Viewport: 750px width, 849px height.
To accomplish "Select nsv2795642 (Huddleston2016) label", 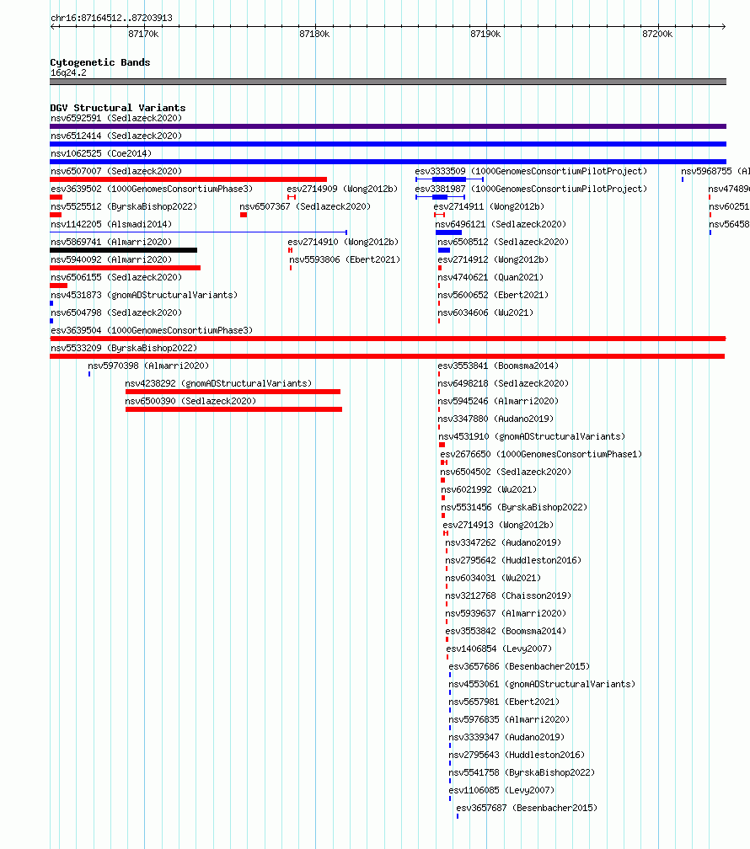I will (513, 560).
